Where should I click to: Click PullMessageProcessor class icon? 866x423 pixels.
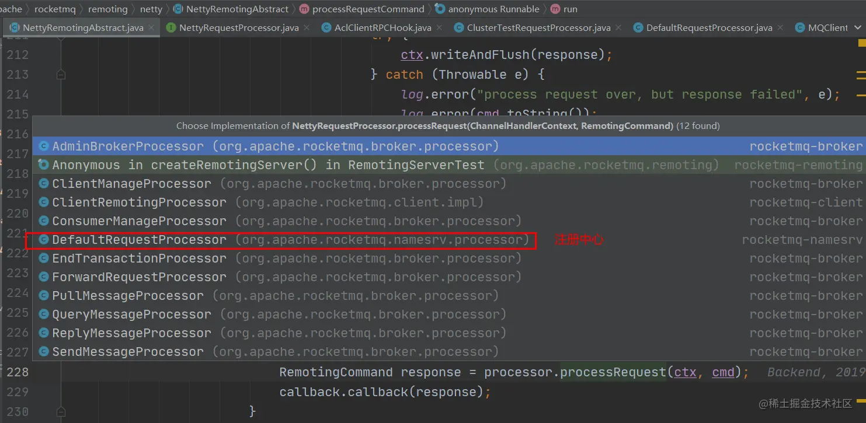pyautogui.click(x=43, y=295)
